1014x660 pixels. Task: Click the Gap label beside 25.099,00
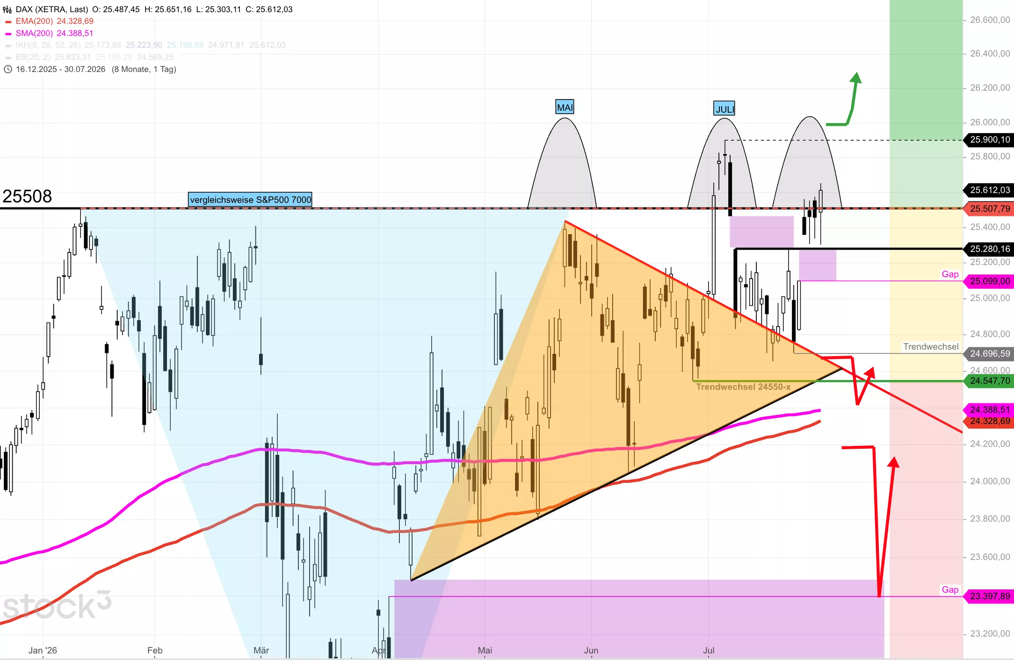click(950, 274)
